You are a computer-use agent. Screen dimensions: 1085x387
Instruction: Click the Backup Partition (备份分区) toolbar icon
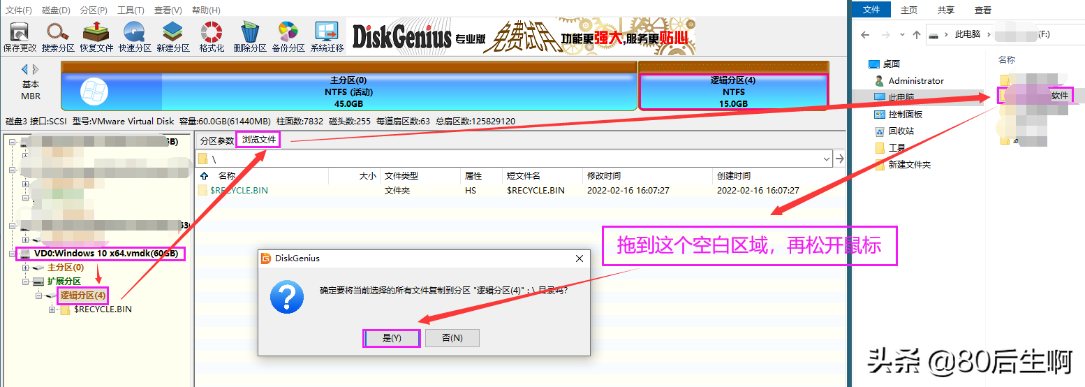point(288,37)
